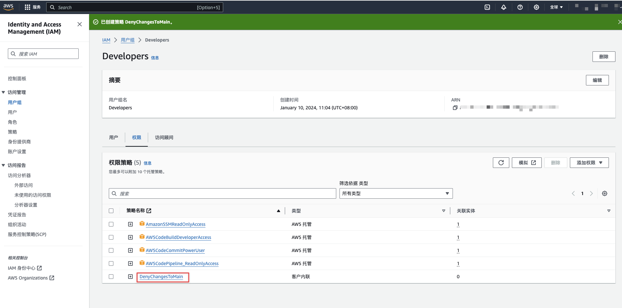Image resolution: width=622 pixels, height=308 pixels.
Task: Check the AWSCodePipeline_ReadOnlyAccess row checkbox
Action: pyautogui.click(x=111, y=263)
